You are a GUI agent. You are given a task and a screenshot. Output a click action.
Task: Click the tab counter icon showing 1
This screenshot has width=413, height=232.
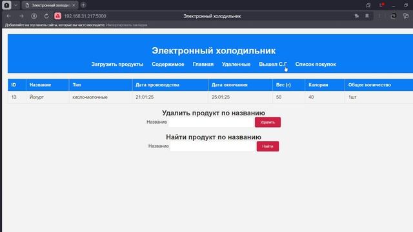click(6, 5)
